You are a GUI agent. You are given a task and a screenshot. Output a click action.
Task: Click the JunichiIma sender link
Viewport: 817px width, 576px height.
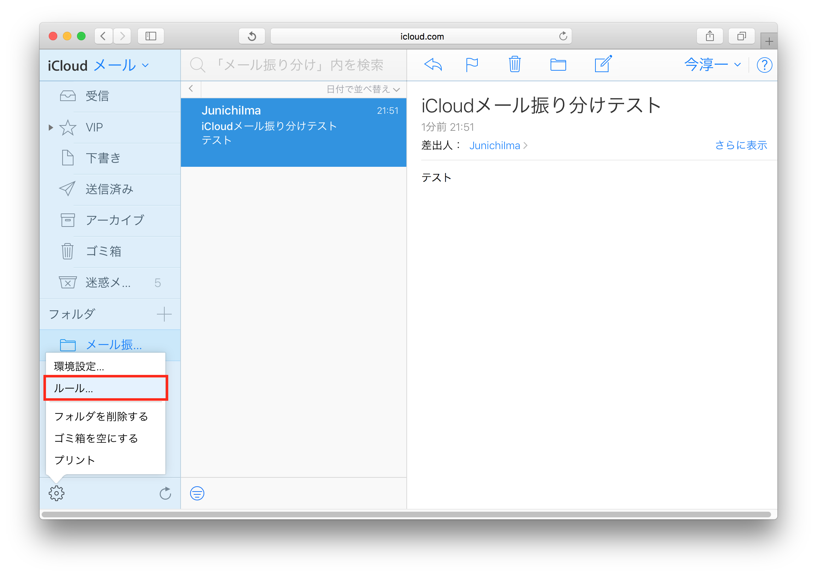pyautogui.click(x=498, y=146)
